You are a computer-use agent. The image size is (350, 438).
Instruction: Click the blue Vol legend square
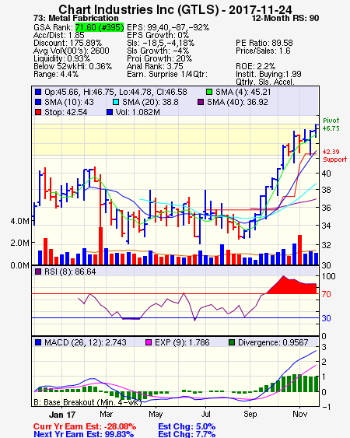point(110,112)
